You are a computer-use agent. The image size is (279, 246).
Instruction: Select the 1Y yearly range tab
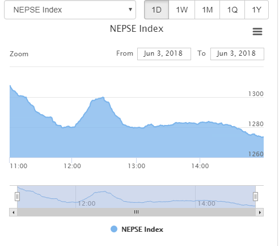coord(256,10)
